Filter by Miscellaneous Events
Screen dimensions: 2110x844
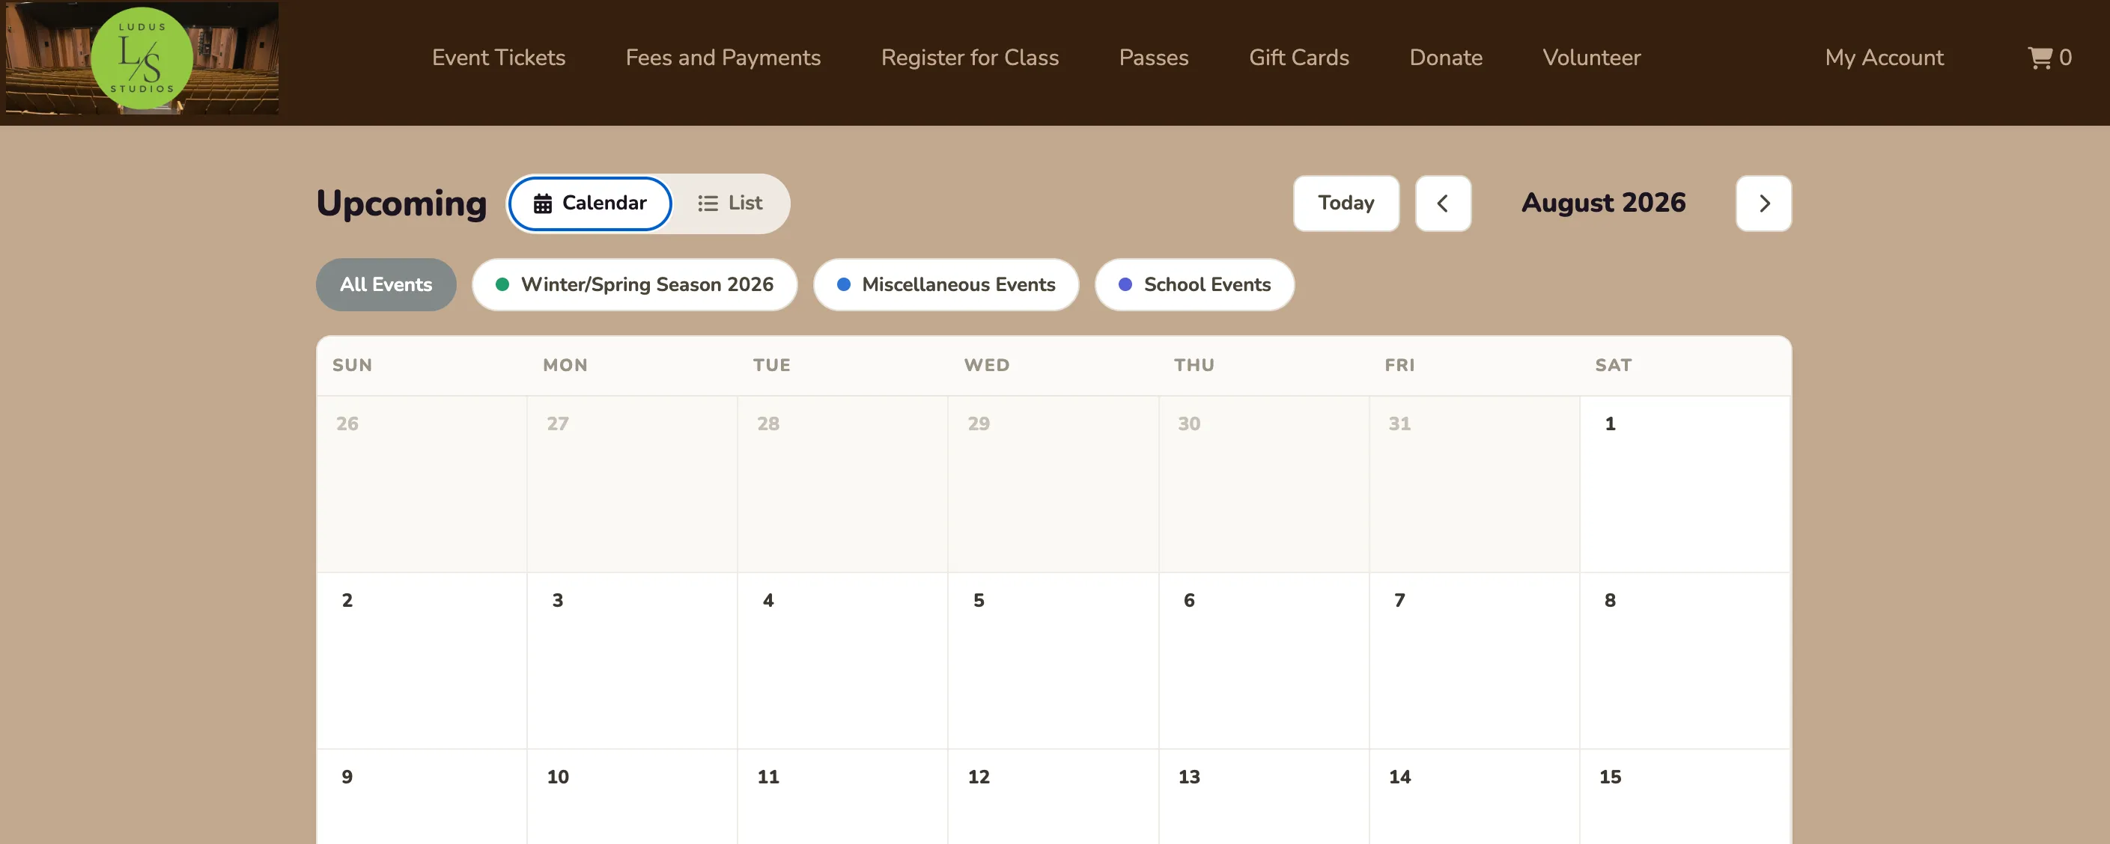pos(946,285)
